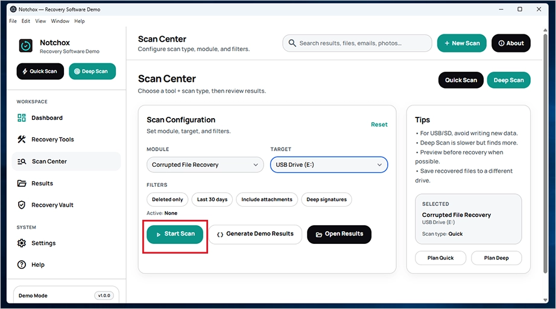Toggle the Last 30 days filter
This screenshot has width=556, height=309.
coord(212,199)
